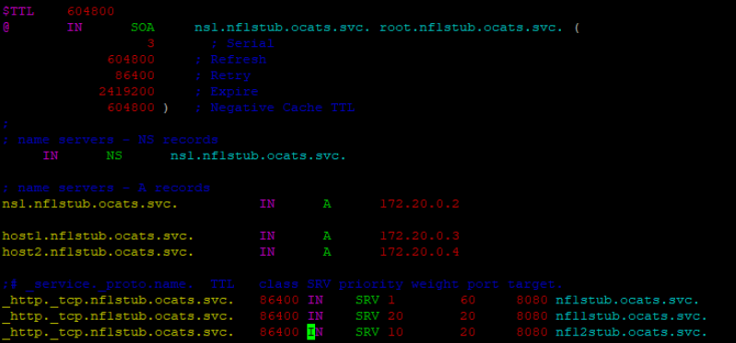Click the SOA record type keyword
The image size is (736, 343).
(x=143, y=28)
